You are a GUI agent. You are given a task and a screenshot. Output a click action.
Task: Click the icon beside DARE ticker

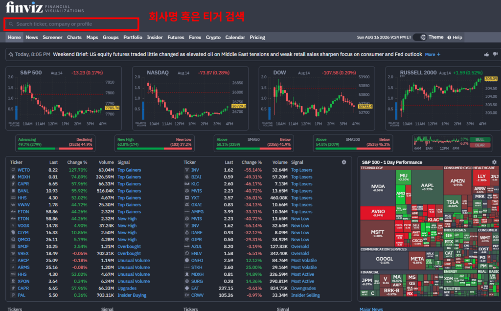tap(187, 232)
